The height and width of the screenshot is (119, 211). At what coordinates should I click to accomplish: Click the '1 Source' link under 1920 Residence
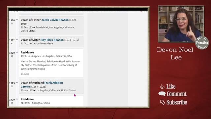click(25, 74)
